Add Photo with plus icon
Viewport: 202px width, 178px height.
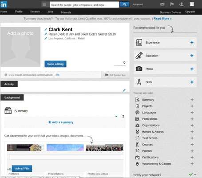click(192, 69)
